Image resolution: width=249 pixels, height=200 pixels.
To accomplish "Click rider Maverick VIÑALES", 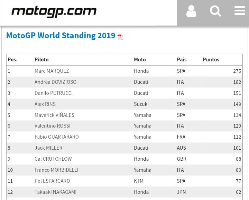I will coord(54,115).
